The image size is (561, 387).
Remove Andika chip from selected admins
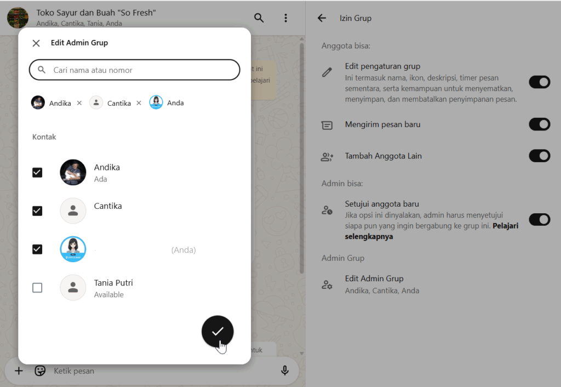79,103
